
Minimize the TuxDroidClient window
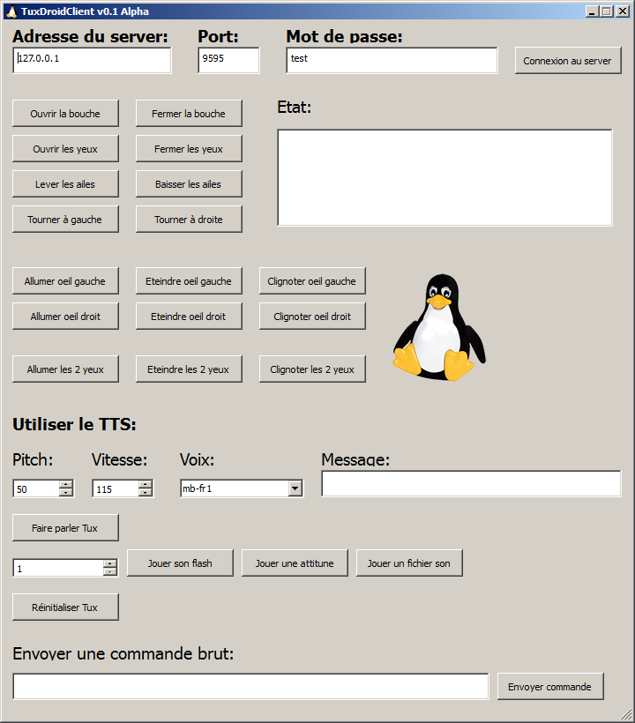pos(592,11)
